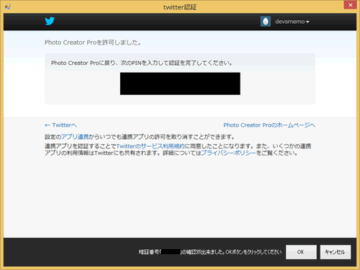
Task: Click the PIN entry instruction text
Action: tap(142, 63)
